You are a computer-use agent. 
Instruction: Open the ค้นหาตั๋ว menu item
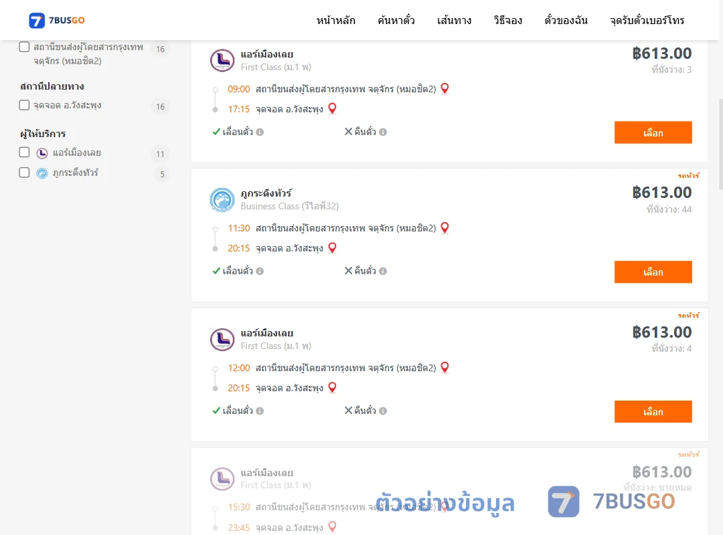[396, 20]
